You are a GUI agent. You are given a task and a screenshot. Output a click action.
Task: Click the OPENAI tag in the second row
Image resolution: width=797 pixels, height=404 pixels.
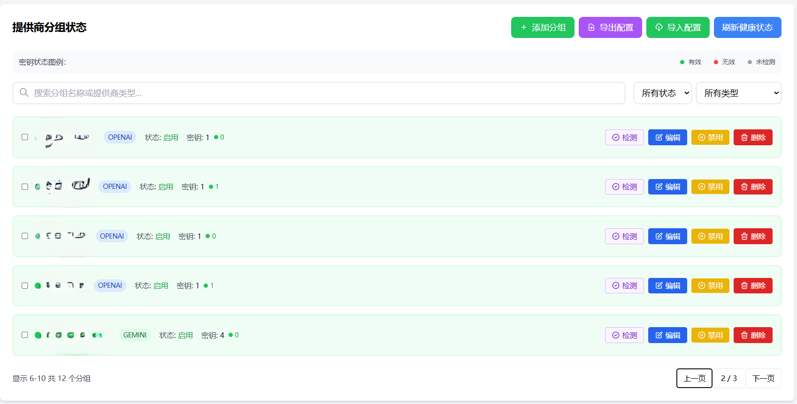point(115,187)
